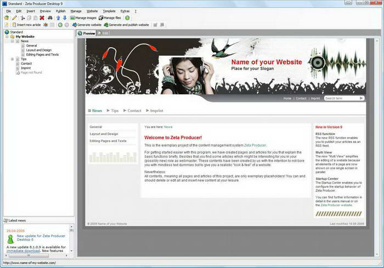Click New update for Zeta Producer Desktop 8 headline

point(41,238)
